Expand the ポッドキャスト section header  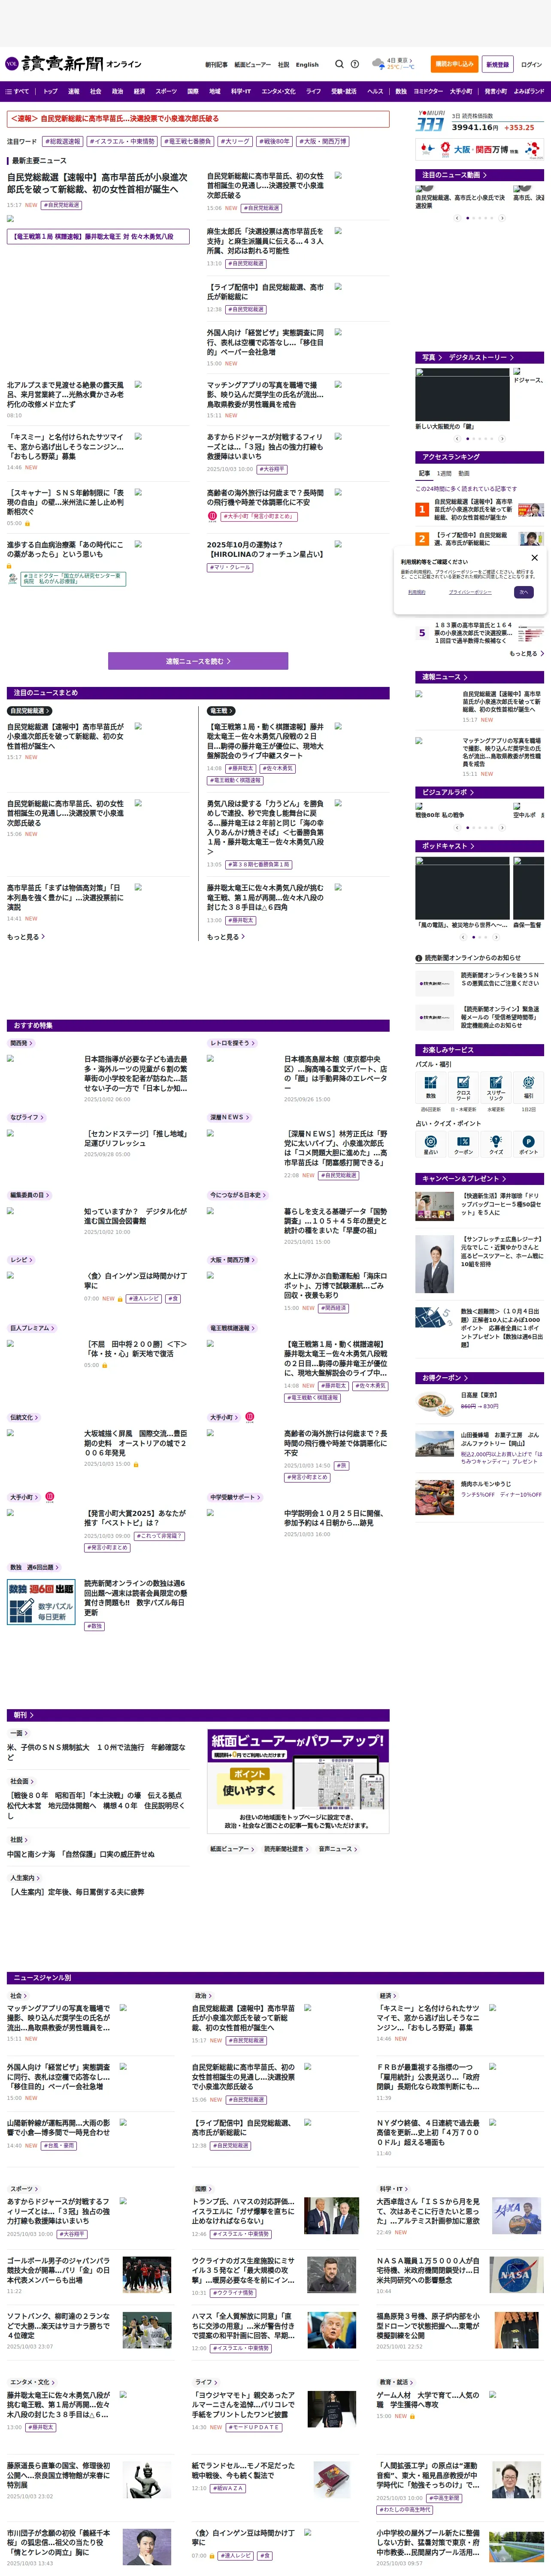tap(480, 846)
